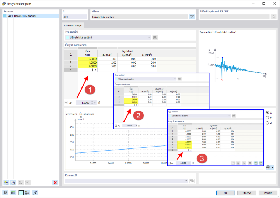
Task: Click the edit name icon beside Název
Action: 192,17
